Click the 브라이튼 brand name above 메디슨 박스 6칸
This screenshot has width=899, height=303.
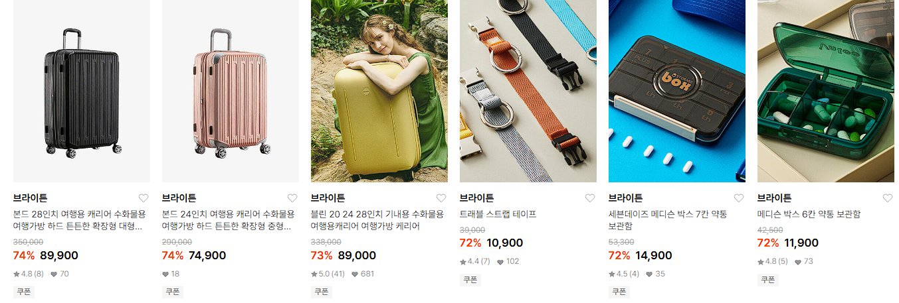[x=774, y=198]
